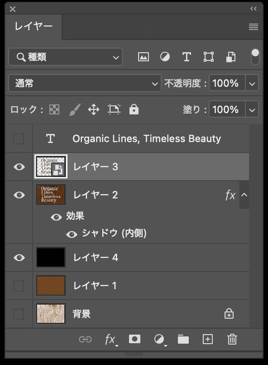This screenshot has height=365, width=268.
Task: Switch to the レイヤー panel tab
Action: pos(31,27)
